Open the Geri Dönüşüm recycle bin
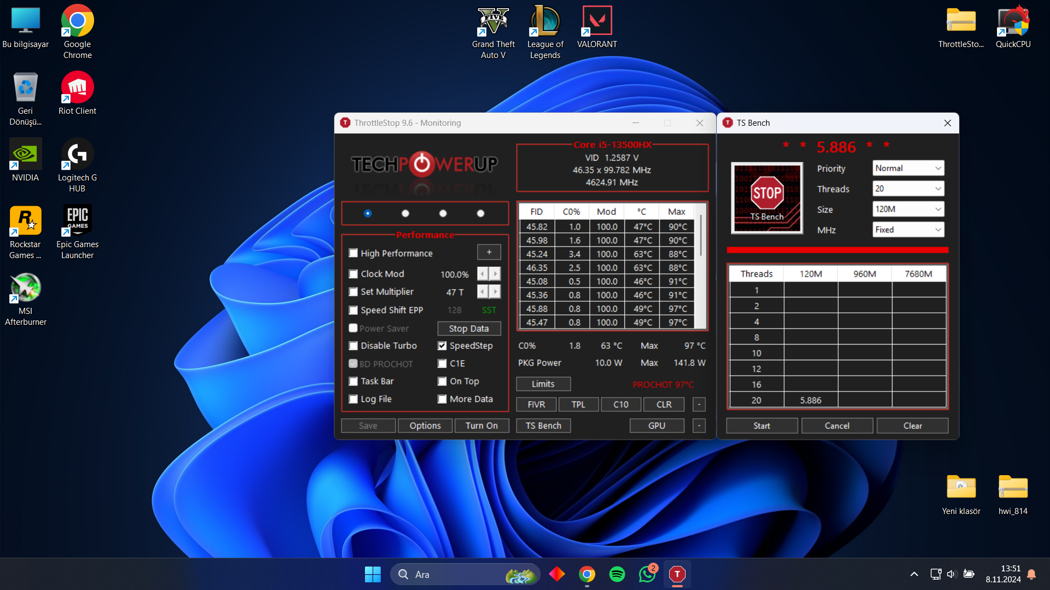The image size is (1050, 590). pos(25,99)
